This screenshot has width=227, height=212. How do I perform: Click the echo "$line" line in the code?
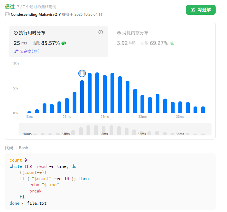point(44,185)
